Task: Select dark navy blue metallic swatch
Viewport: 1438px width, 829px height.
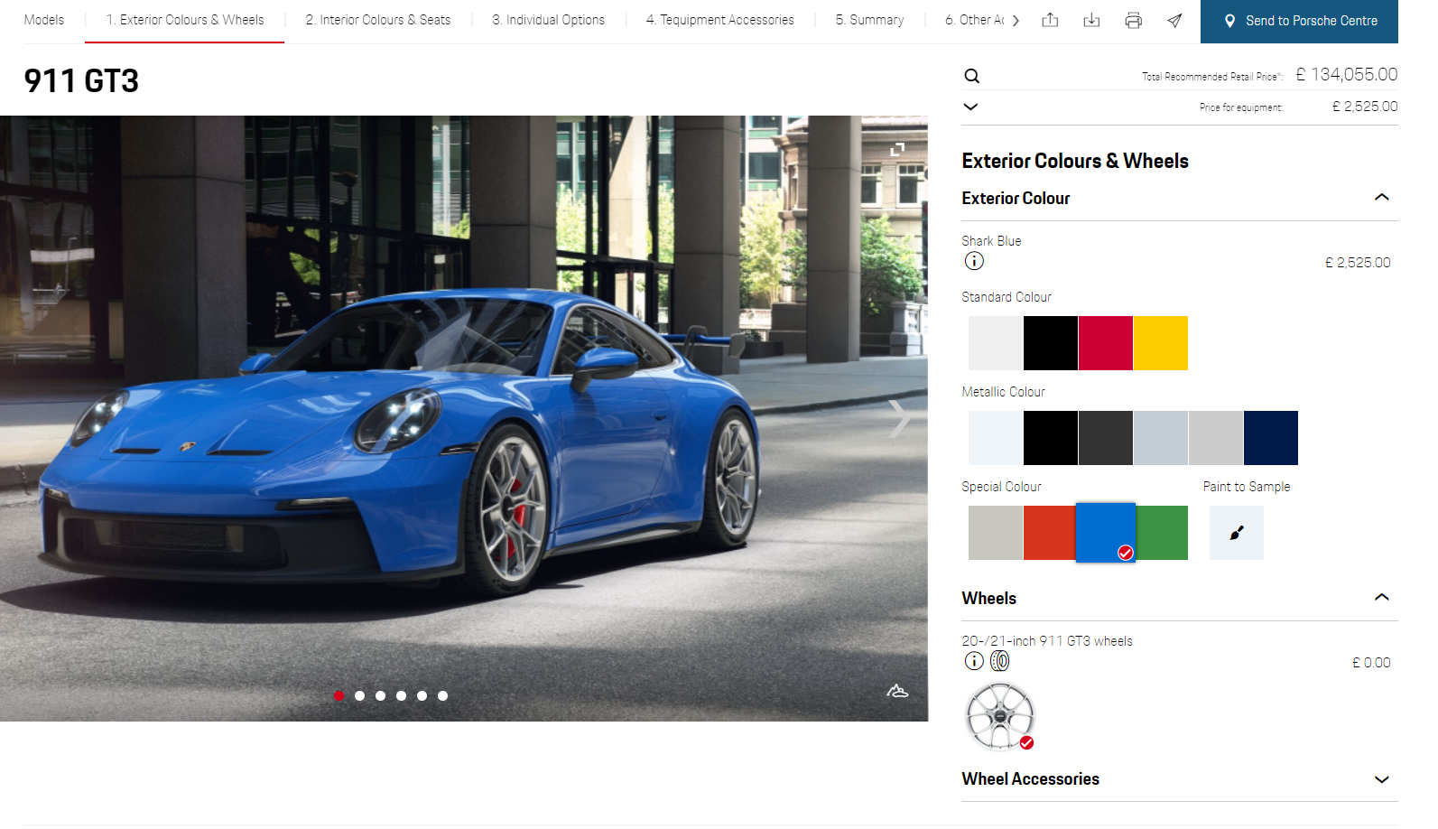Action: [1271, 438]
